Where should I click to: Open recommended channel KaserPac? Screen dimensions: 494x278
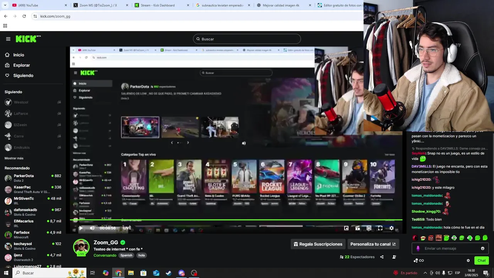33,189
